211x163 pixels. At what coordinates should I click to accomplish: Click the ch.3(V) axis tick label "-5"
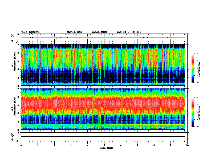click(x=18, y=141)
